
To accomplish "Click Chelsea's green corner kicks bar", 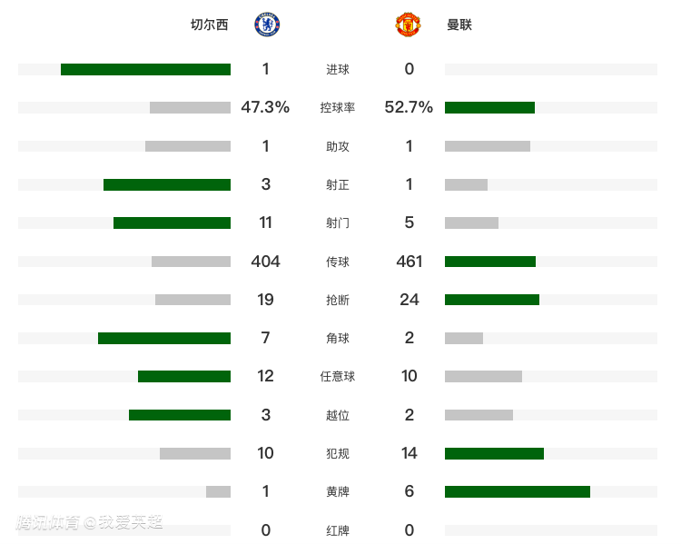I will tap(164, 338).
